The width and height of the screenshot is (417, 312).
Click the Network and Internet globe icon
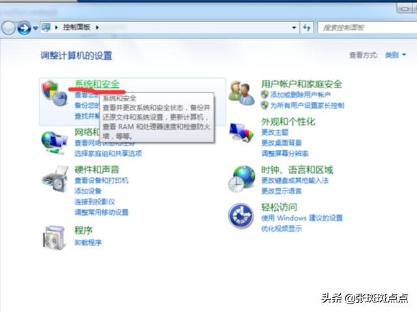point(53,141)
